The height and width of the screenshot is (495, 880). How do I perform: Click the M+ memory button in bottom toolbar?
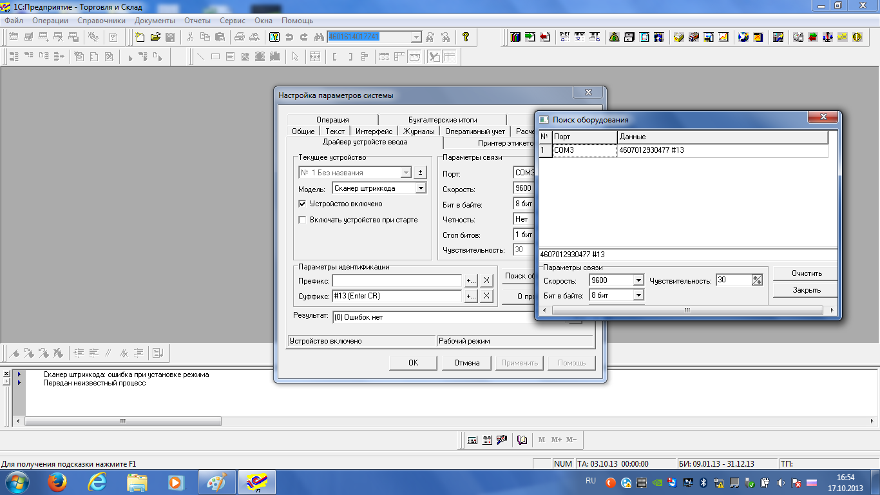tap(556, 440)
